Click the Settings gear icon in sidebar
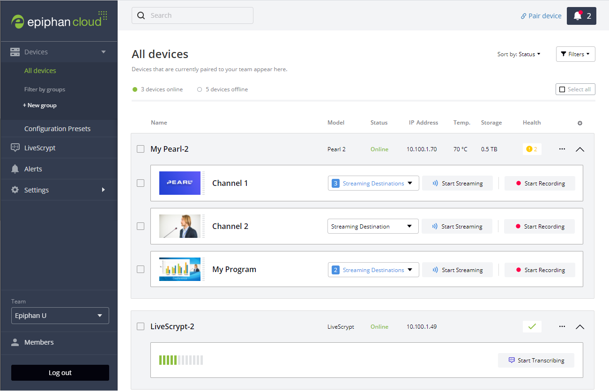The height and width of the screenshot is (391, 609). click(15, 190)
